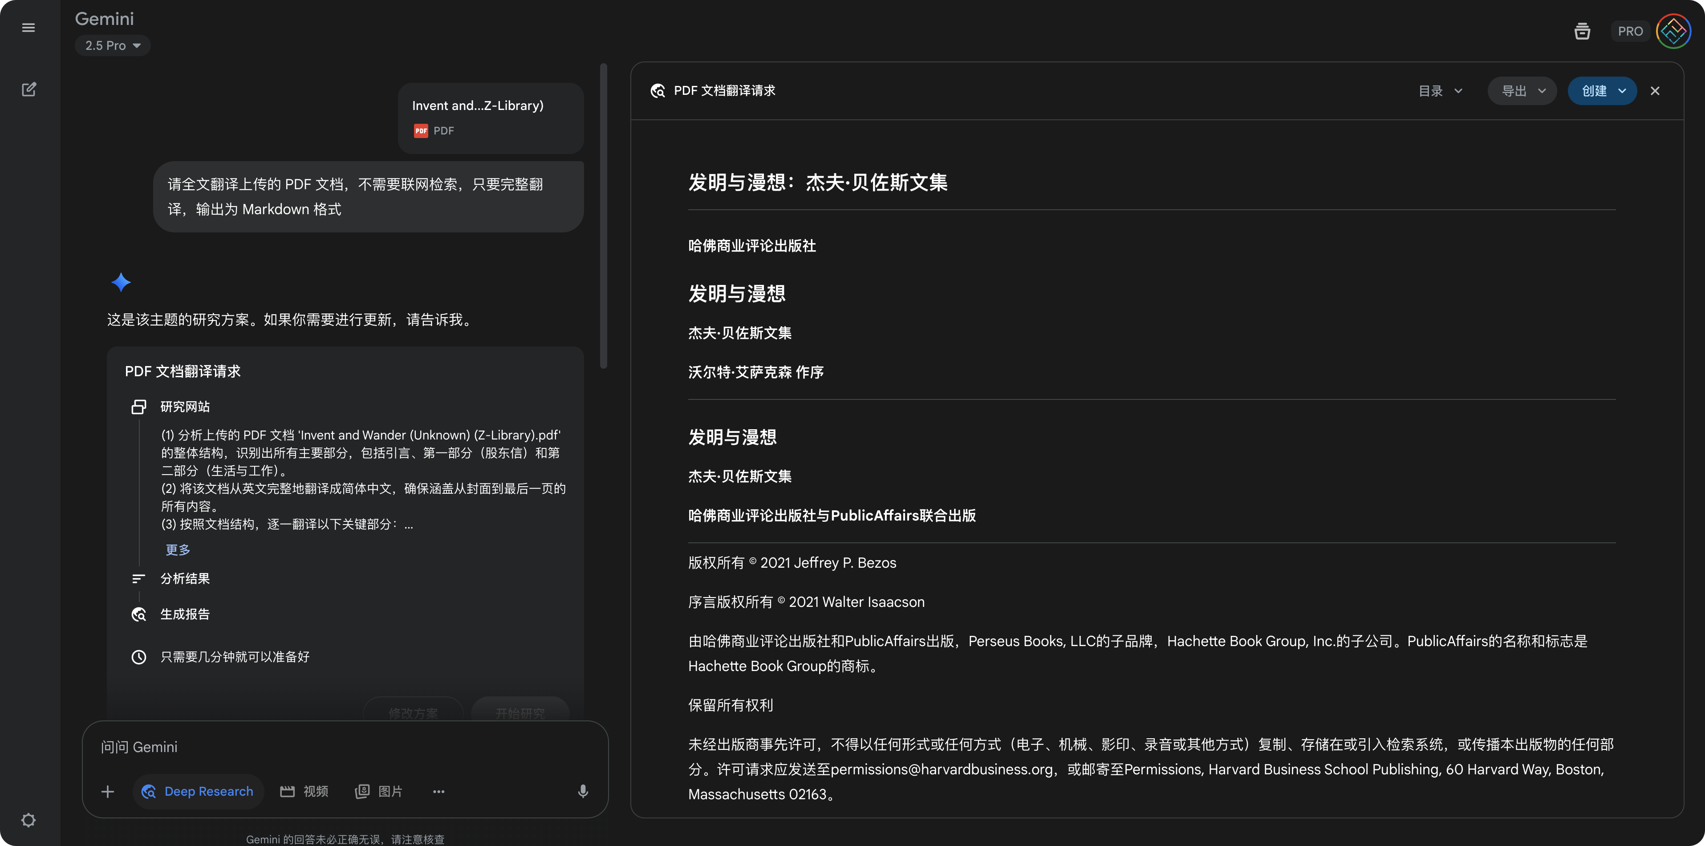The width and height of the screenshot is (1705, 846).
Task: Click the user message bubble about translating PDF
Action: pyautogui.click(x=369, y=197)
